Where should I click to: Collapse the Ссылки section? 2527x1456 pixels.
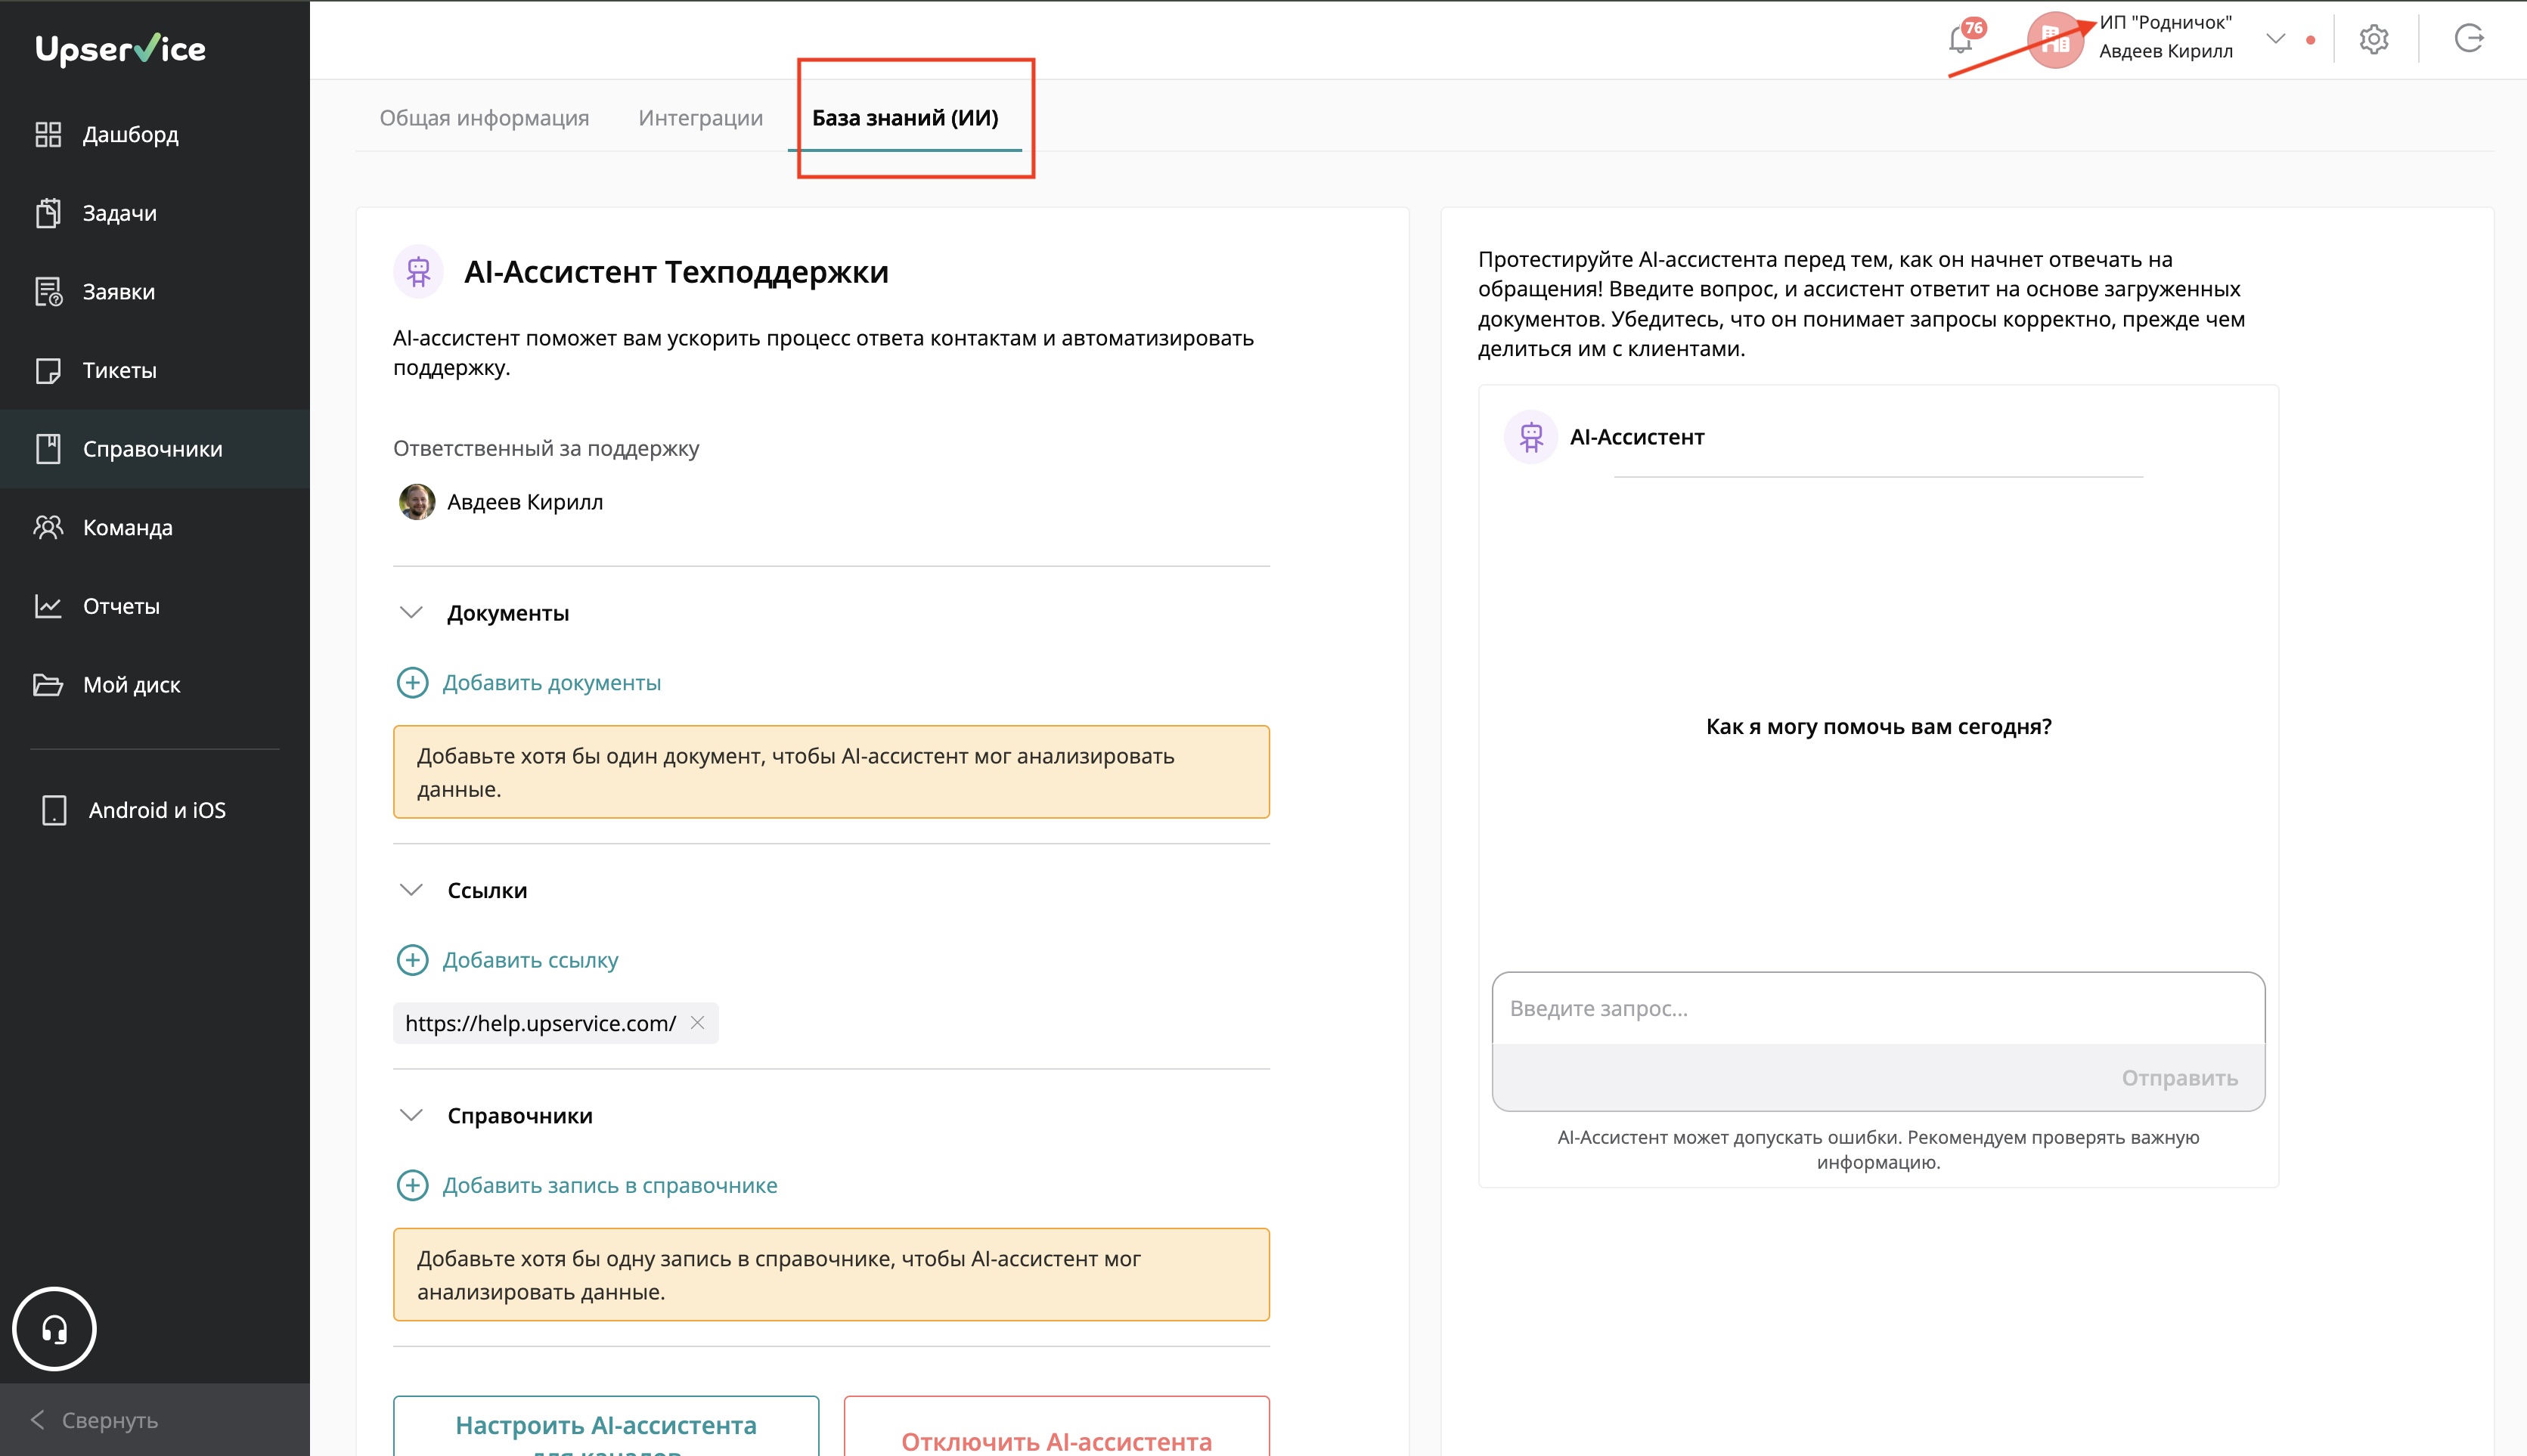pos(411,889)
